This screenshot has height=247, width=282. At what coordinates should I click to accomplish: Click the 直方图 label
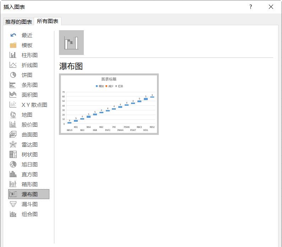point(30,174)
